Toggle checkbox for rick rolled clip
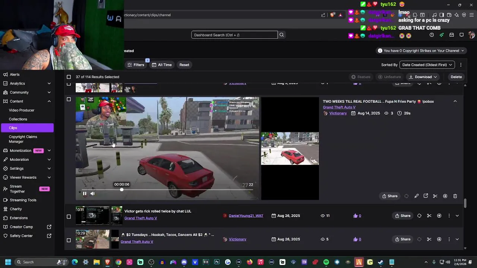Viewport: 477px width, 268px height. click(x=69, y=217)
